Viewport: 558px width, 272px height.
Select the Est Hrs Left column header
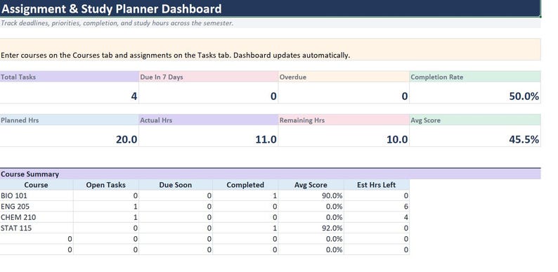point(377,185)
